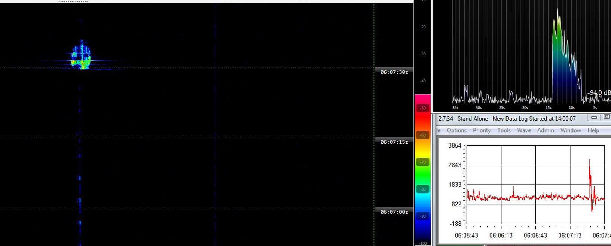Open the Wave menu

524,130
